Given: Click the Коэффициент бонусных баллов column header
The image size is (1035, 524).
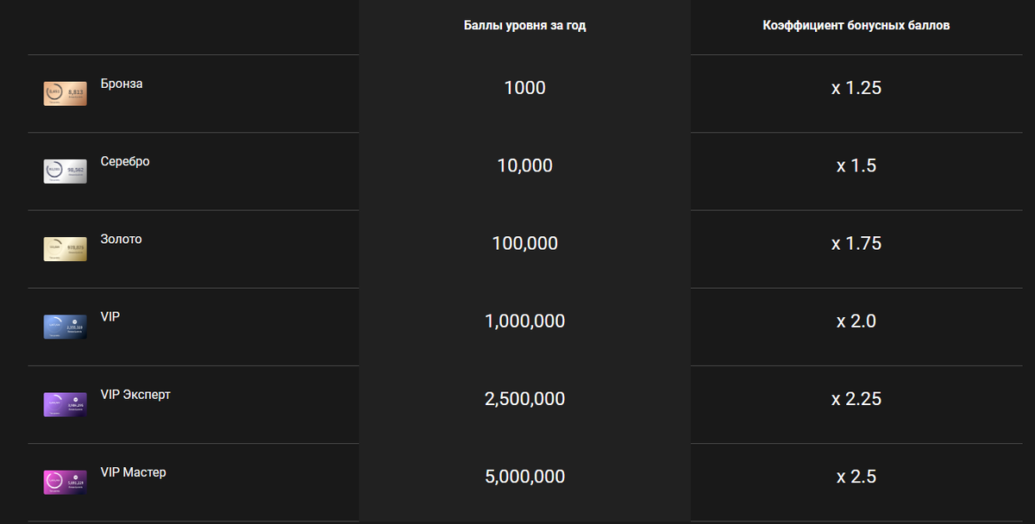Looking at the screenshot, I should pos(856,26).
